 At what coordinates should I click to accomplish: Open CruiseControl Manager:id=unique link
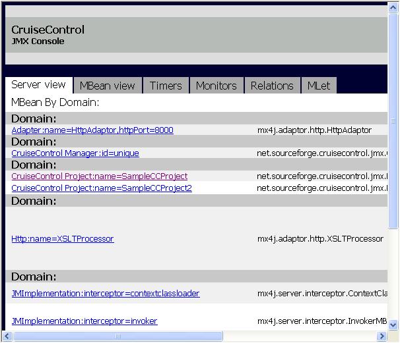point(75,153)
